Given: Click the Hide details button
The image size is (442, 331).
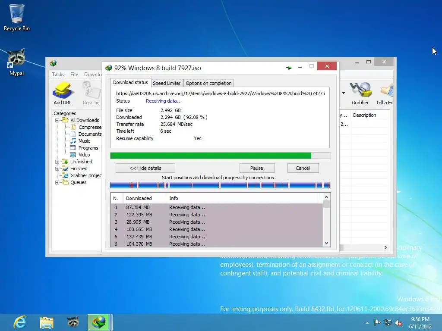Looking at the screenshot, I should (145, 168).
